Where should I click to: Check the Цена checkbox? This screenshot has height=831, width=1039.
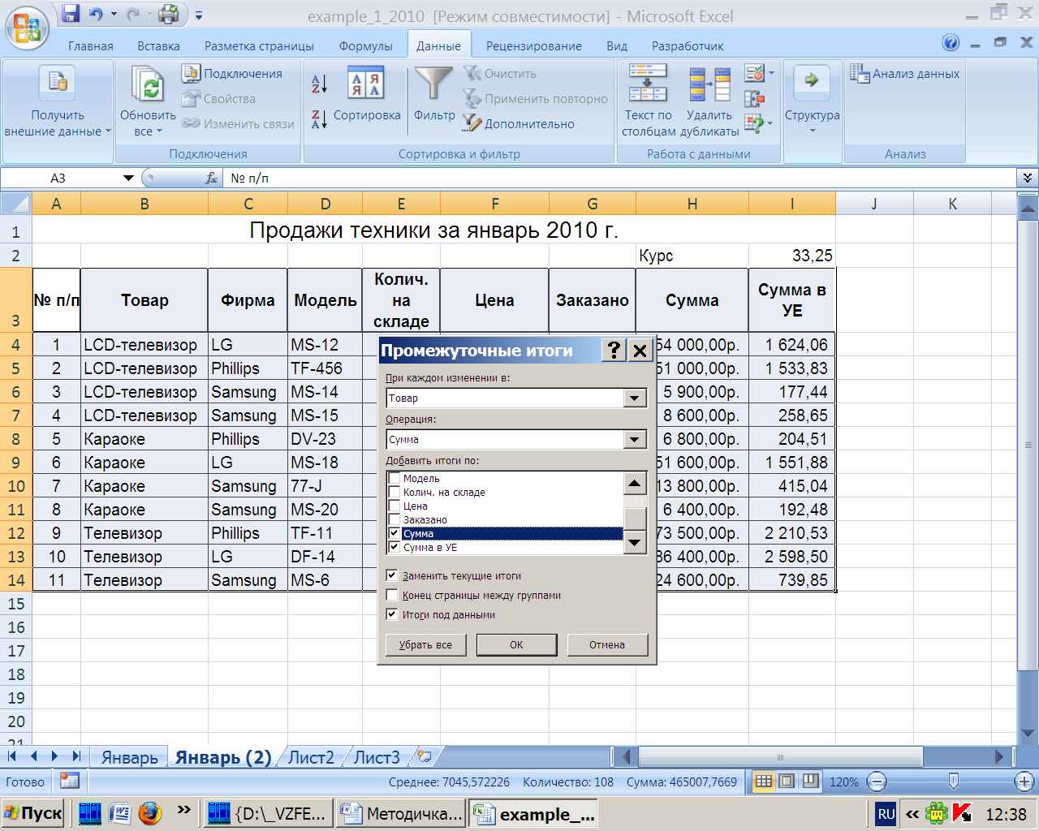tap(394, 506)
